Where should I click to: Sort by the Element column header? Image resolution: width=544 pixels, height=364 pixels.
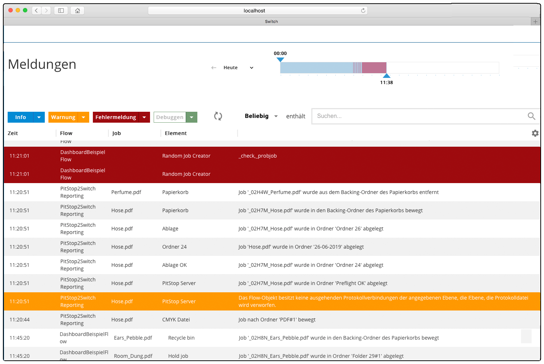176,133
